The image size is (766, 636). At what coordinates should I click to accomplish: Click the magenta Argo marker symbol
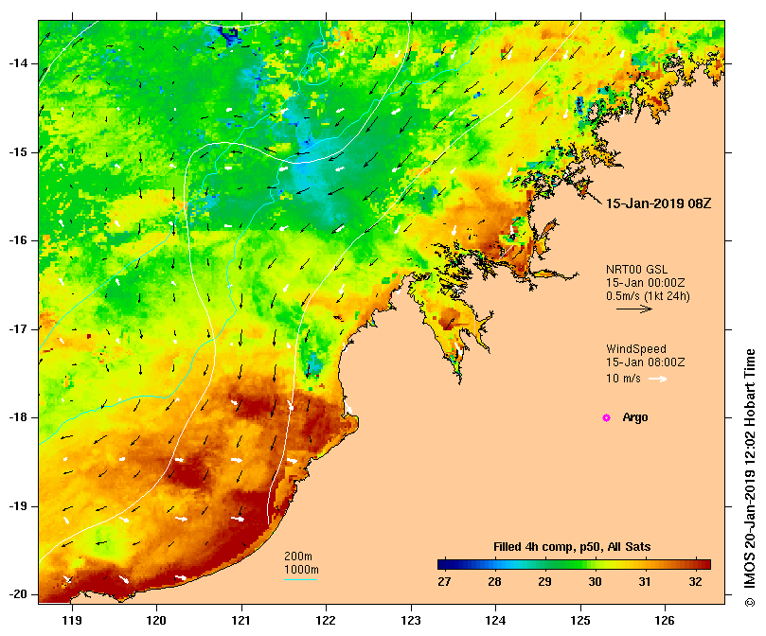pos(606,417)
